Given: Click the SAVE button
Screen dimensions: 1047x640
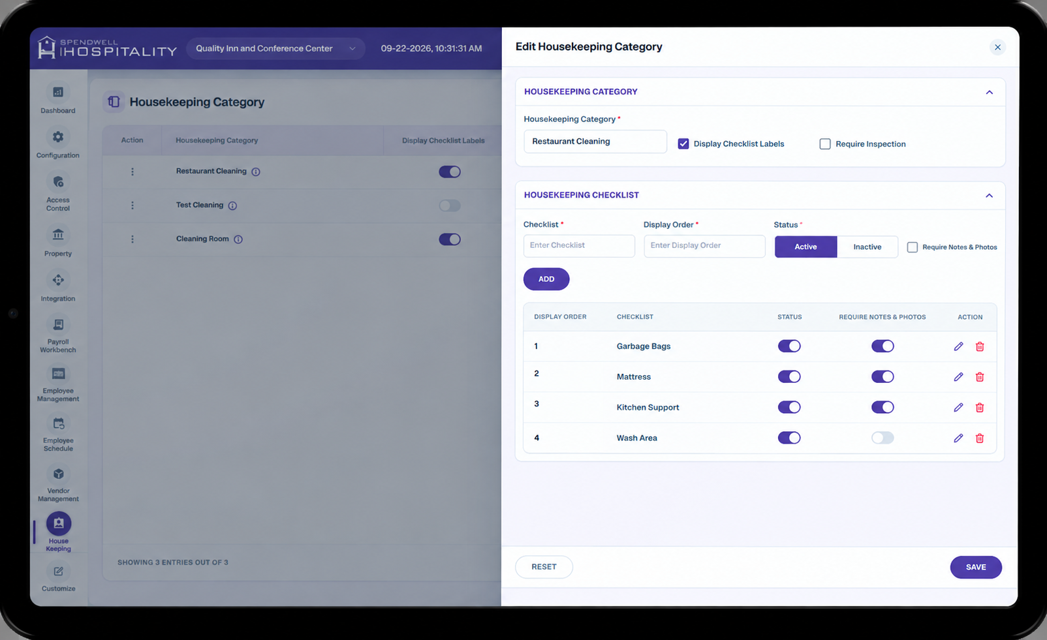Looking at the screenshot, I should click(x=976, y=567).
